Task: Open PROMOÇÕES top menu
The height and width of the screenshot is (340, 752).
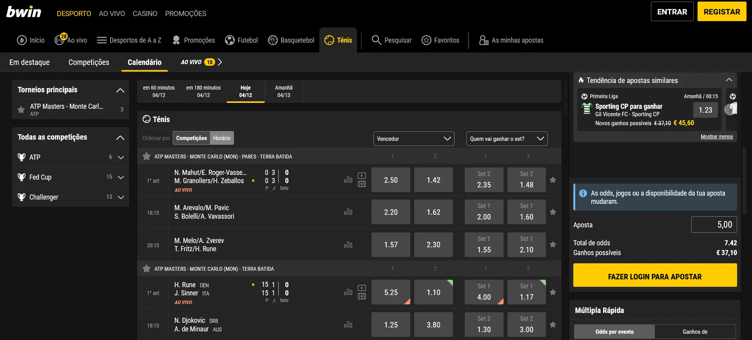Action: [x=186, y=14]
